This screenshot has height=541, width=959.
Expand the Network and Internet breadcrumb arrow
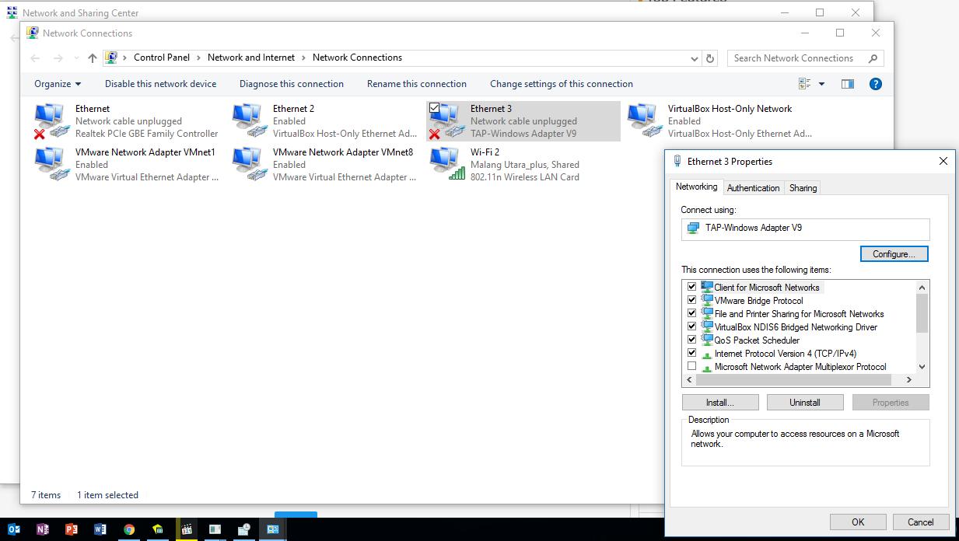(x=304, y=58)
